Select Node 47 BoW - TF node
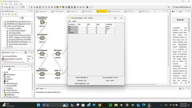The height and width of the screenshot is (108, 192). (58, 74)
